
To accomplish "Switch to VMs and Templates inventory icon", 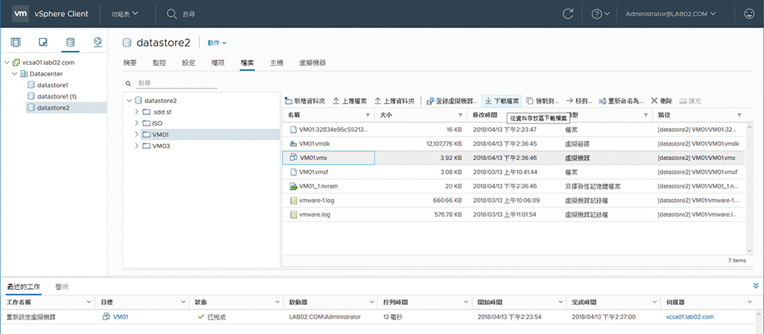I will [x=44, y=42].
